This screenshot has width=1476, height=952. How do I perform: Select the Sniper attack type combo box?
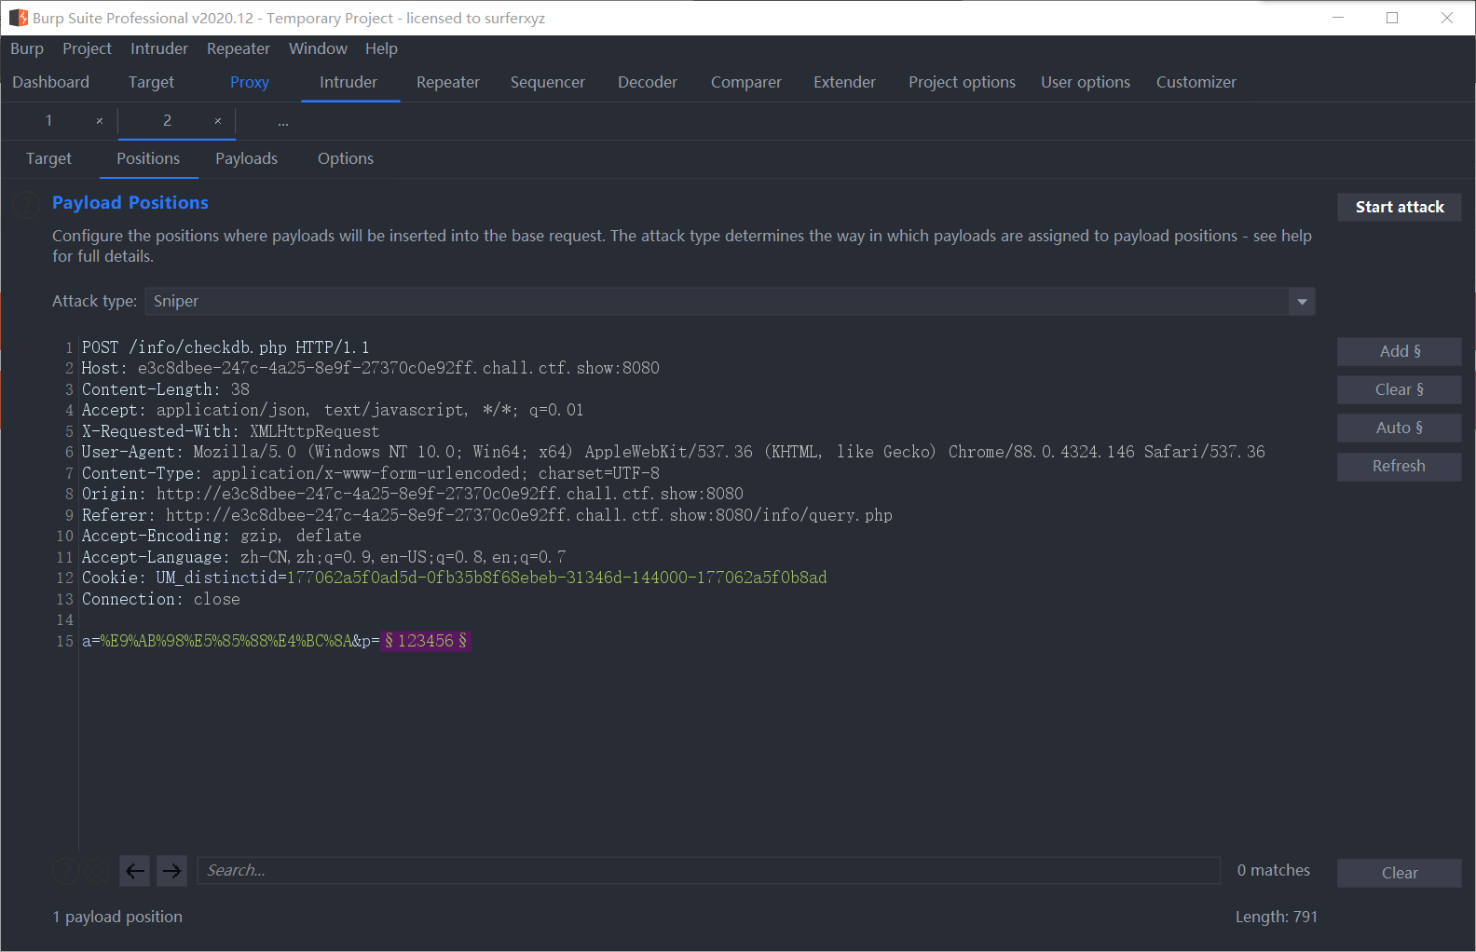click(730, 302)
